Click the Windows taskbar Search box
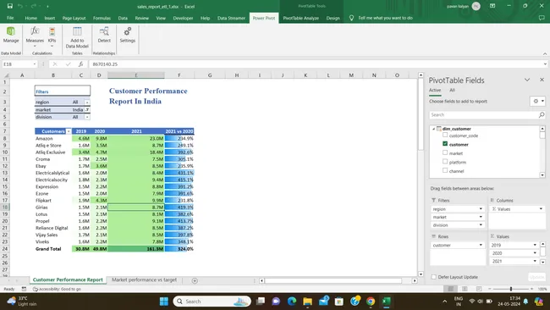The height and width of the screenshot is (310, 550). click(212, 302)
